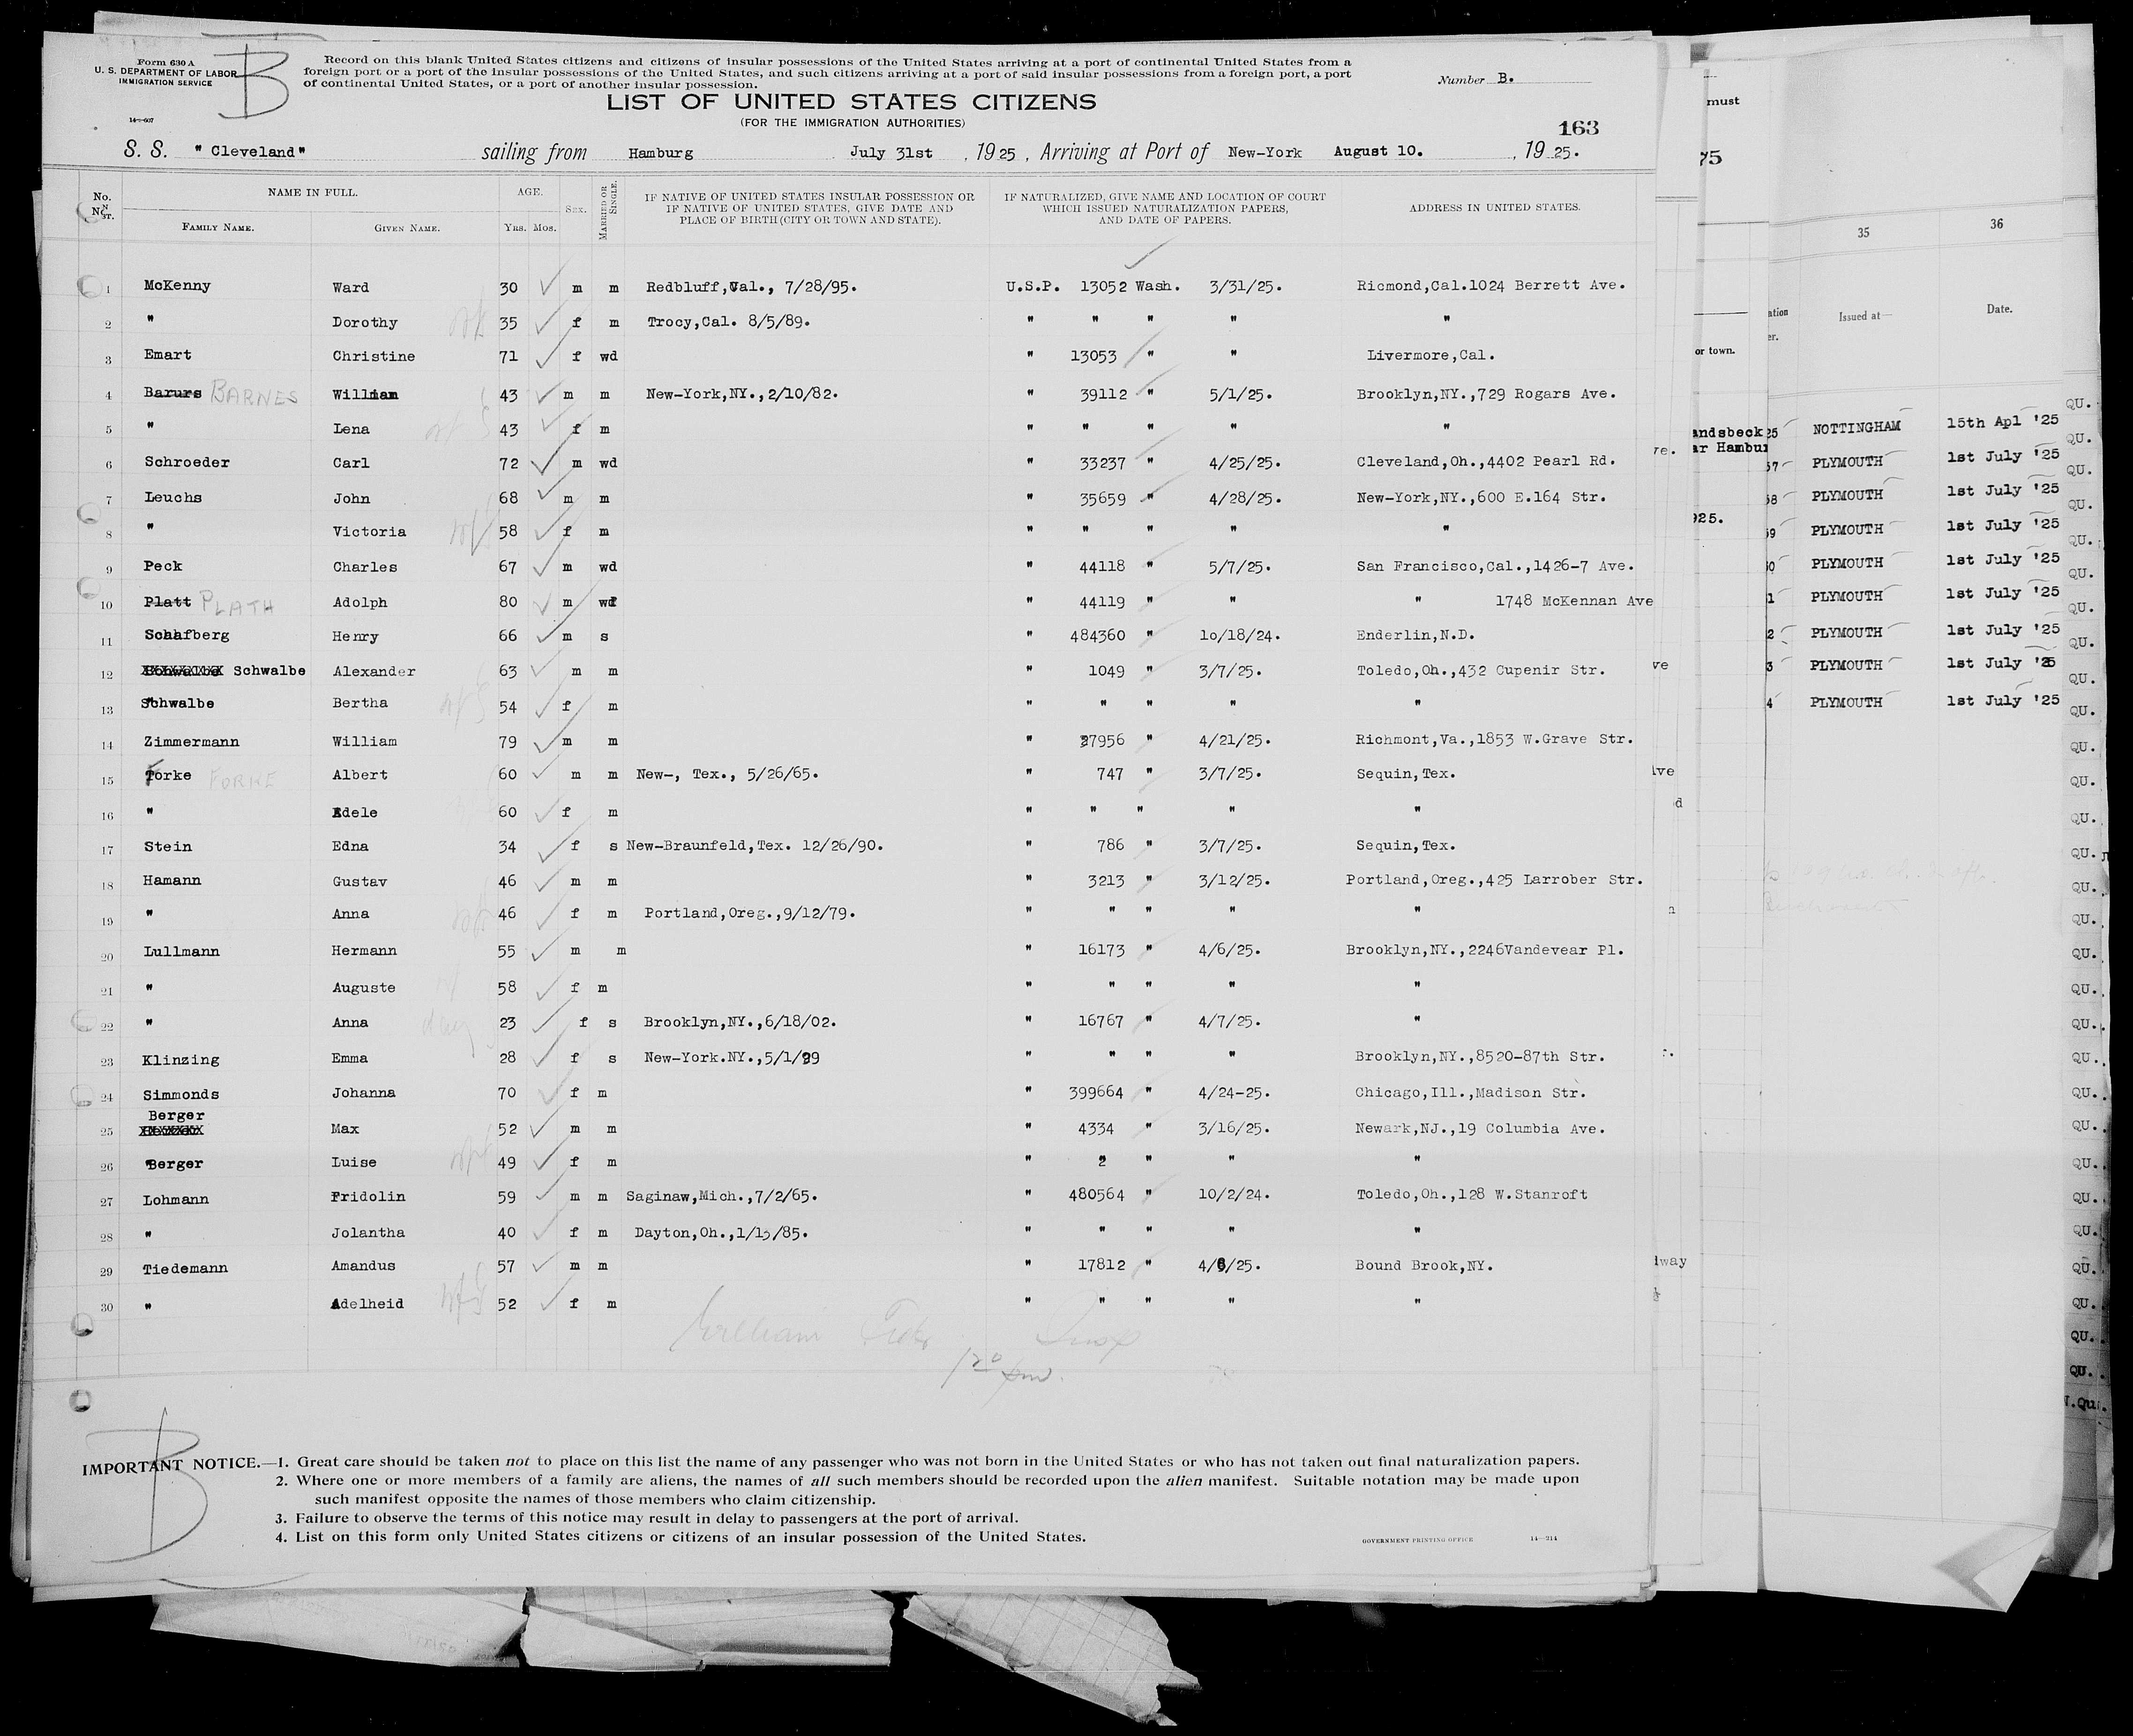Select family name 'Tiedemann'
The width and height of the screenshot is (2133, 1736).
point(186,1268)
